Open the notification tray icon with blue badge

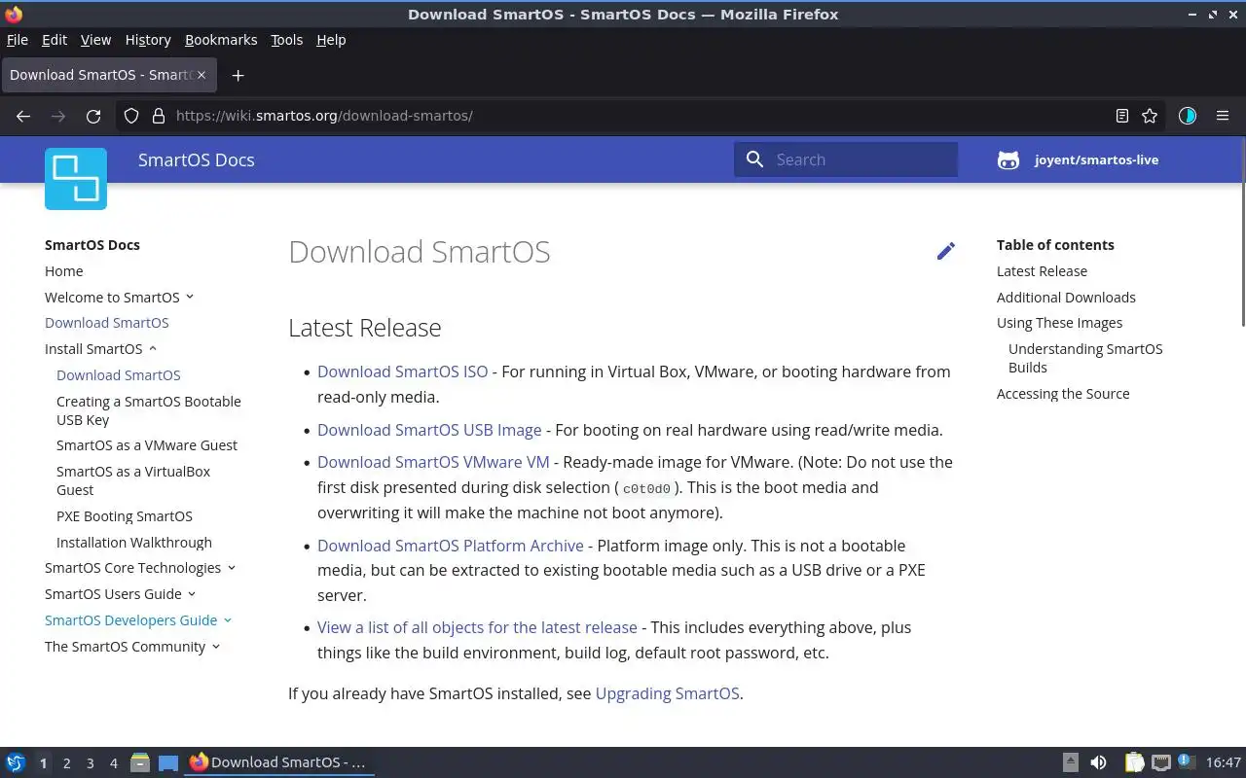click(1186, 761)
